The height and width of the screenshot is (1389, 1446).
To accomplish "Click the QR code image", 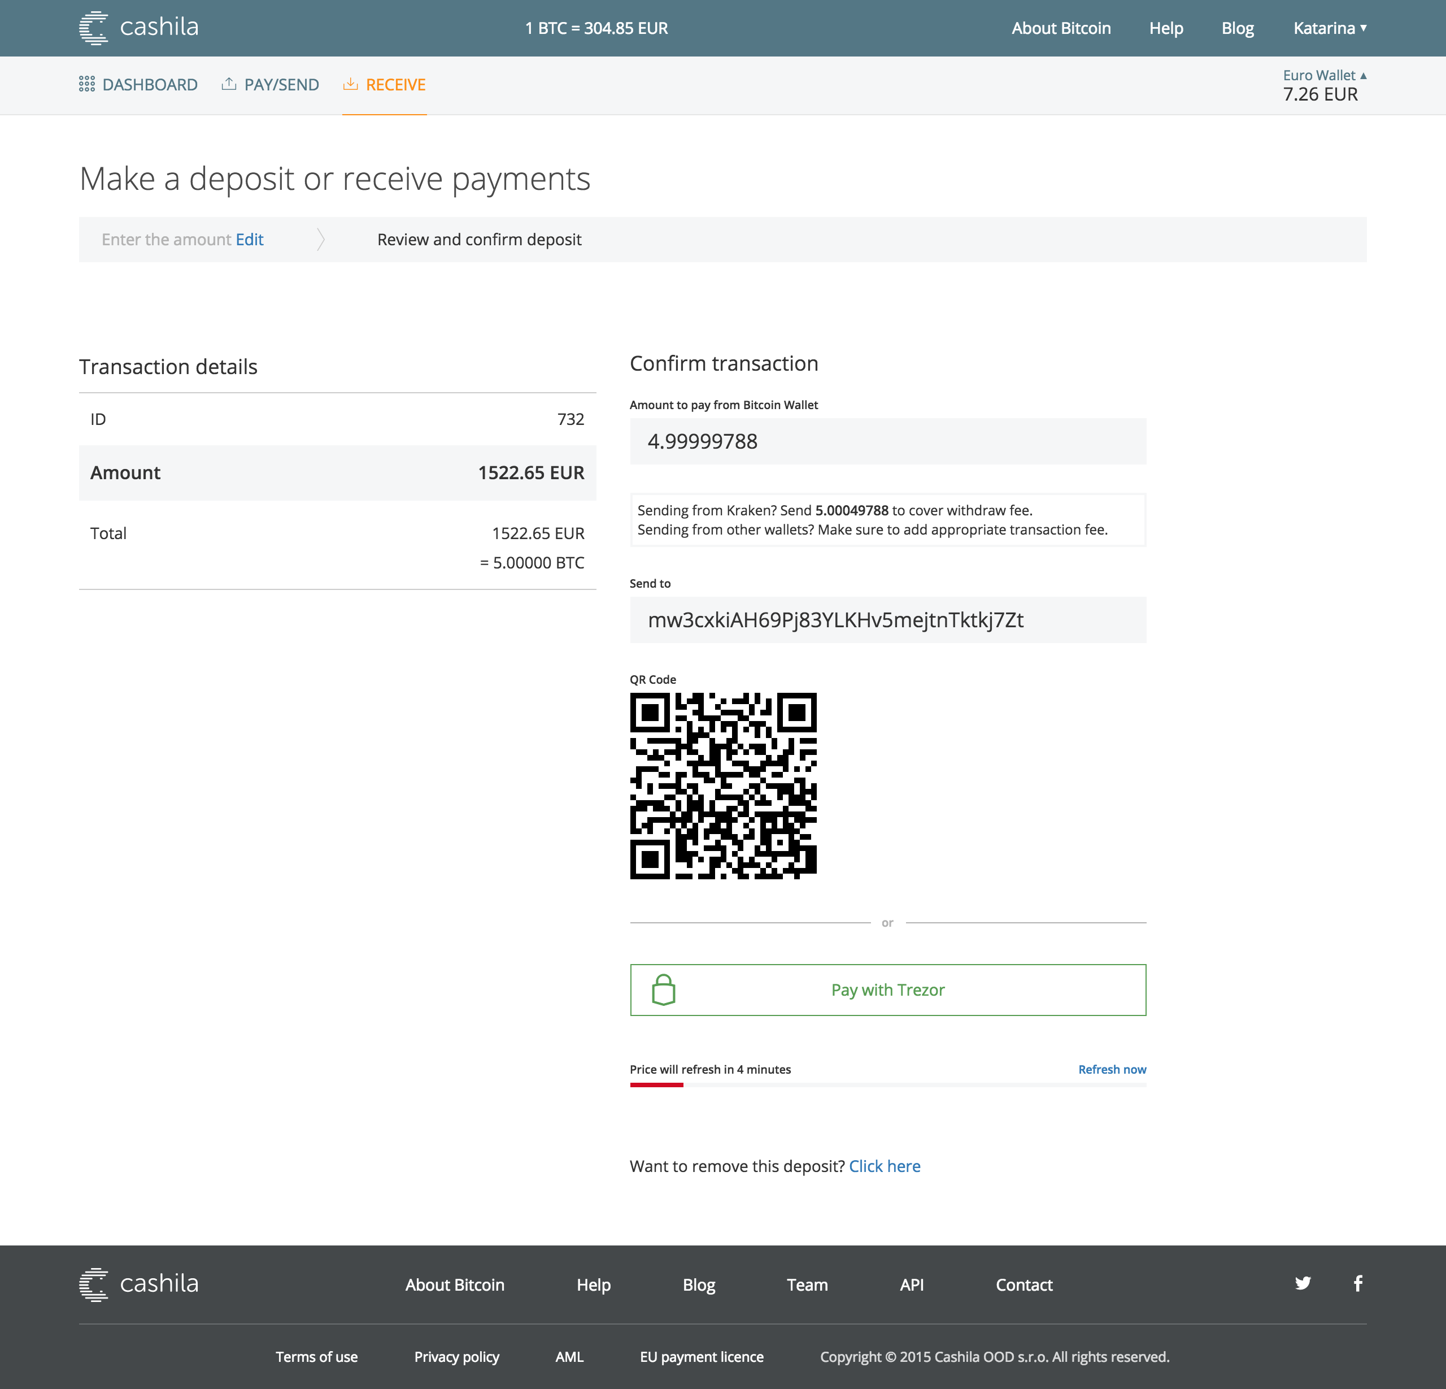I will click(723, 786).
